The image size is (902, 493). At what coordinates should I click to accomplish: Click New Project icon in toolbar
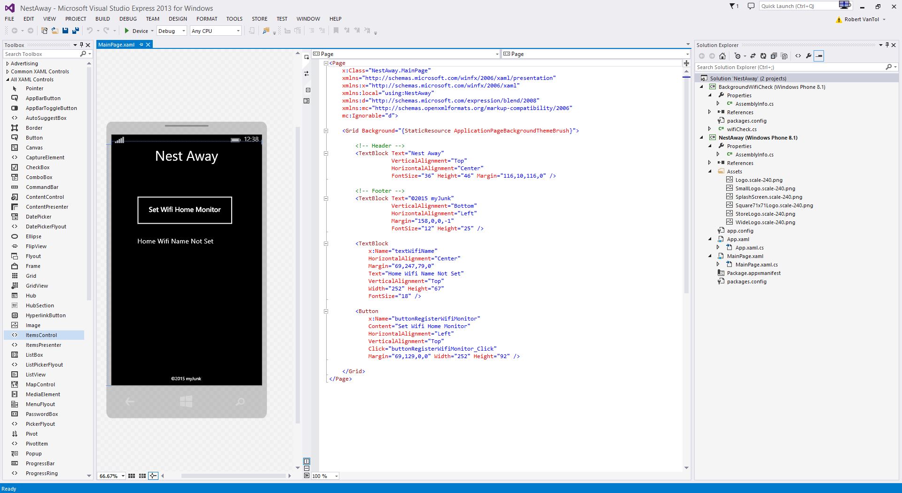click(x=44, y=31)
